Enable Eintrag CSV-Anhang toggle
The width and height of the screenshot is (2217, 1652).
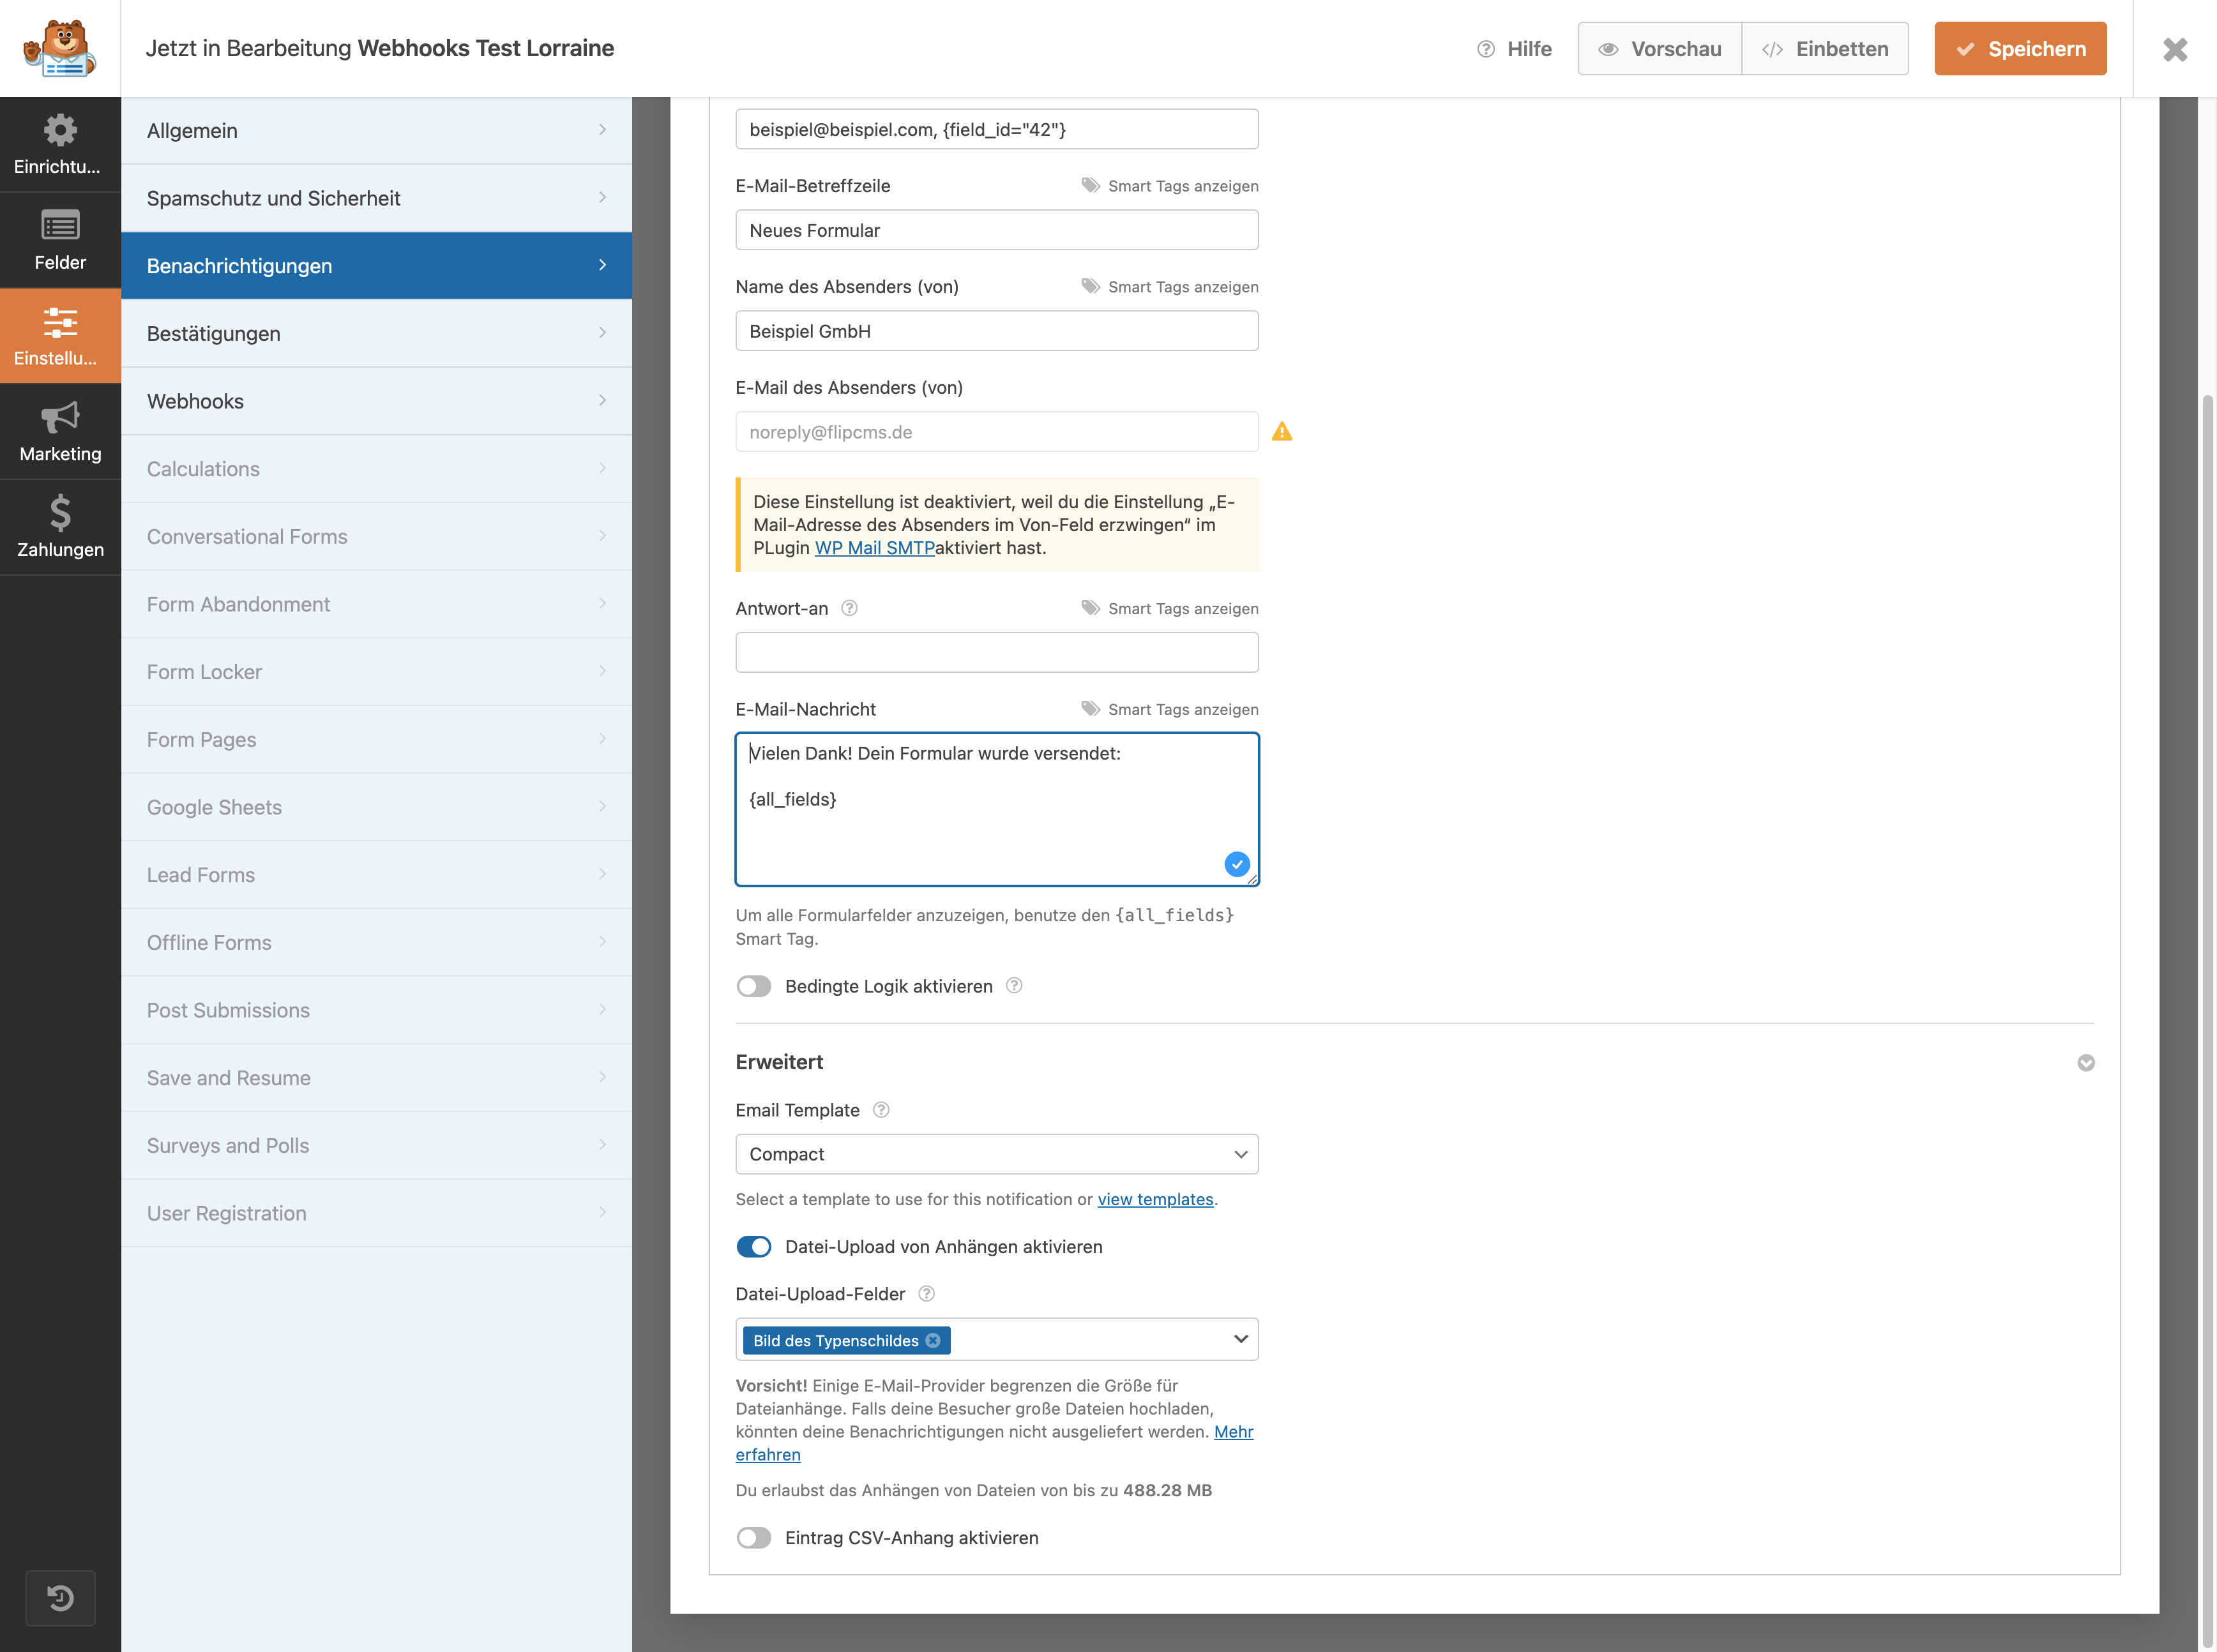753,1538
